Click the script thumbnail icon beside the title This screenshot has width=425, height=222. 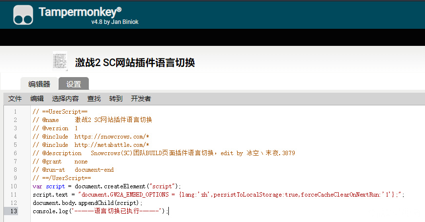(60, 61)
